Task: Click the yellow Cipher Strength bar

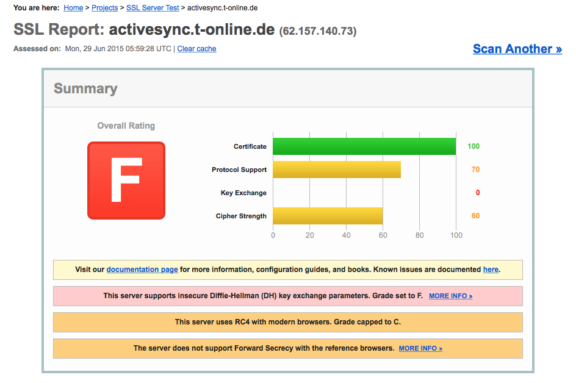Action: coord(328,215)
